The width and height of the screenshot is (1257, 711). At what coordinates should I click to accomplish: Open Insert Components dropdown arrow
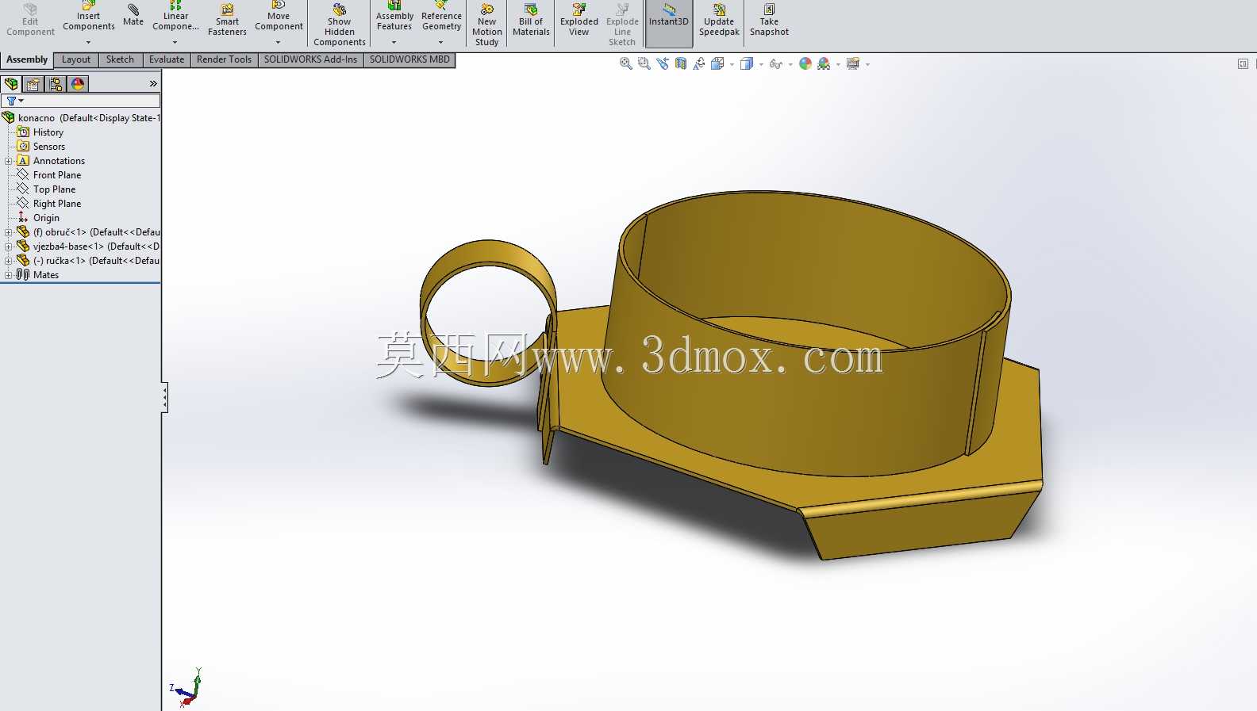(x=88, y=43)
